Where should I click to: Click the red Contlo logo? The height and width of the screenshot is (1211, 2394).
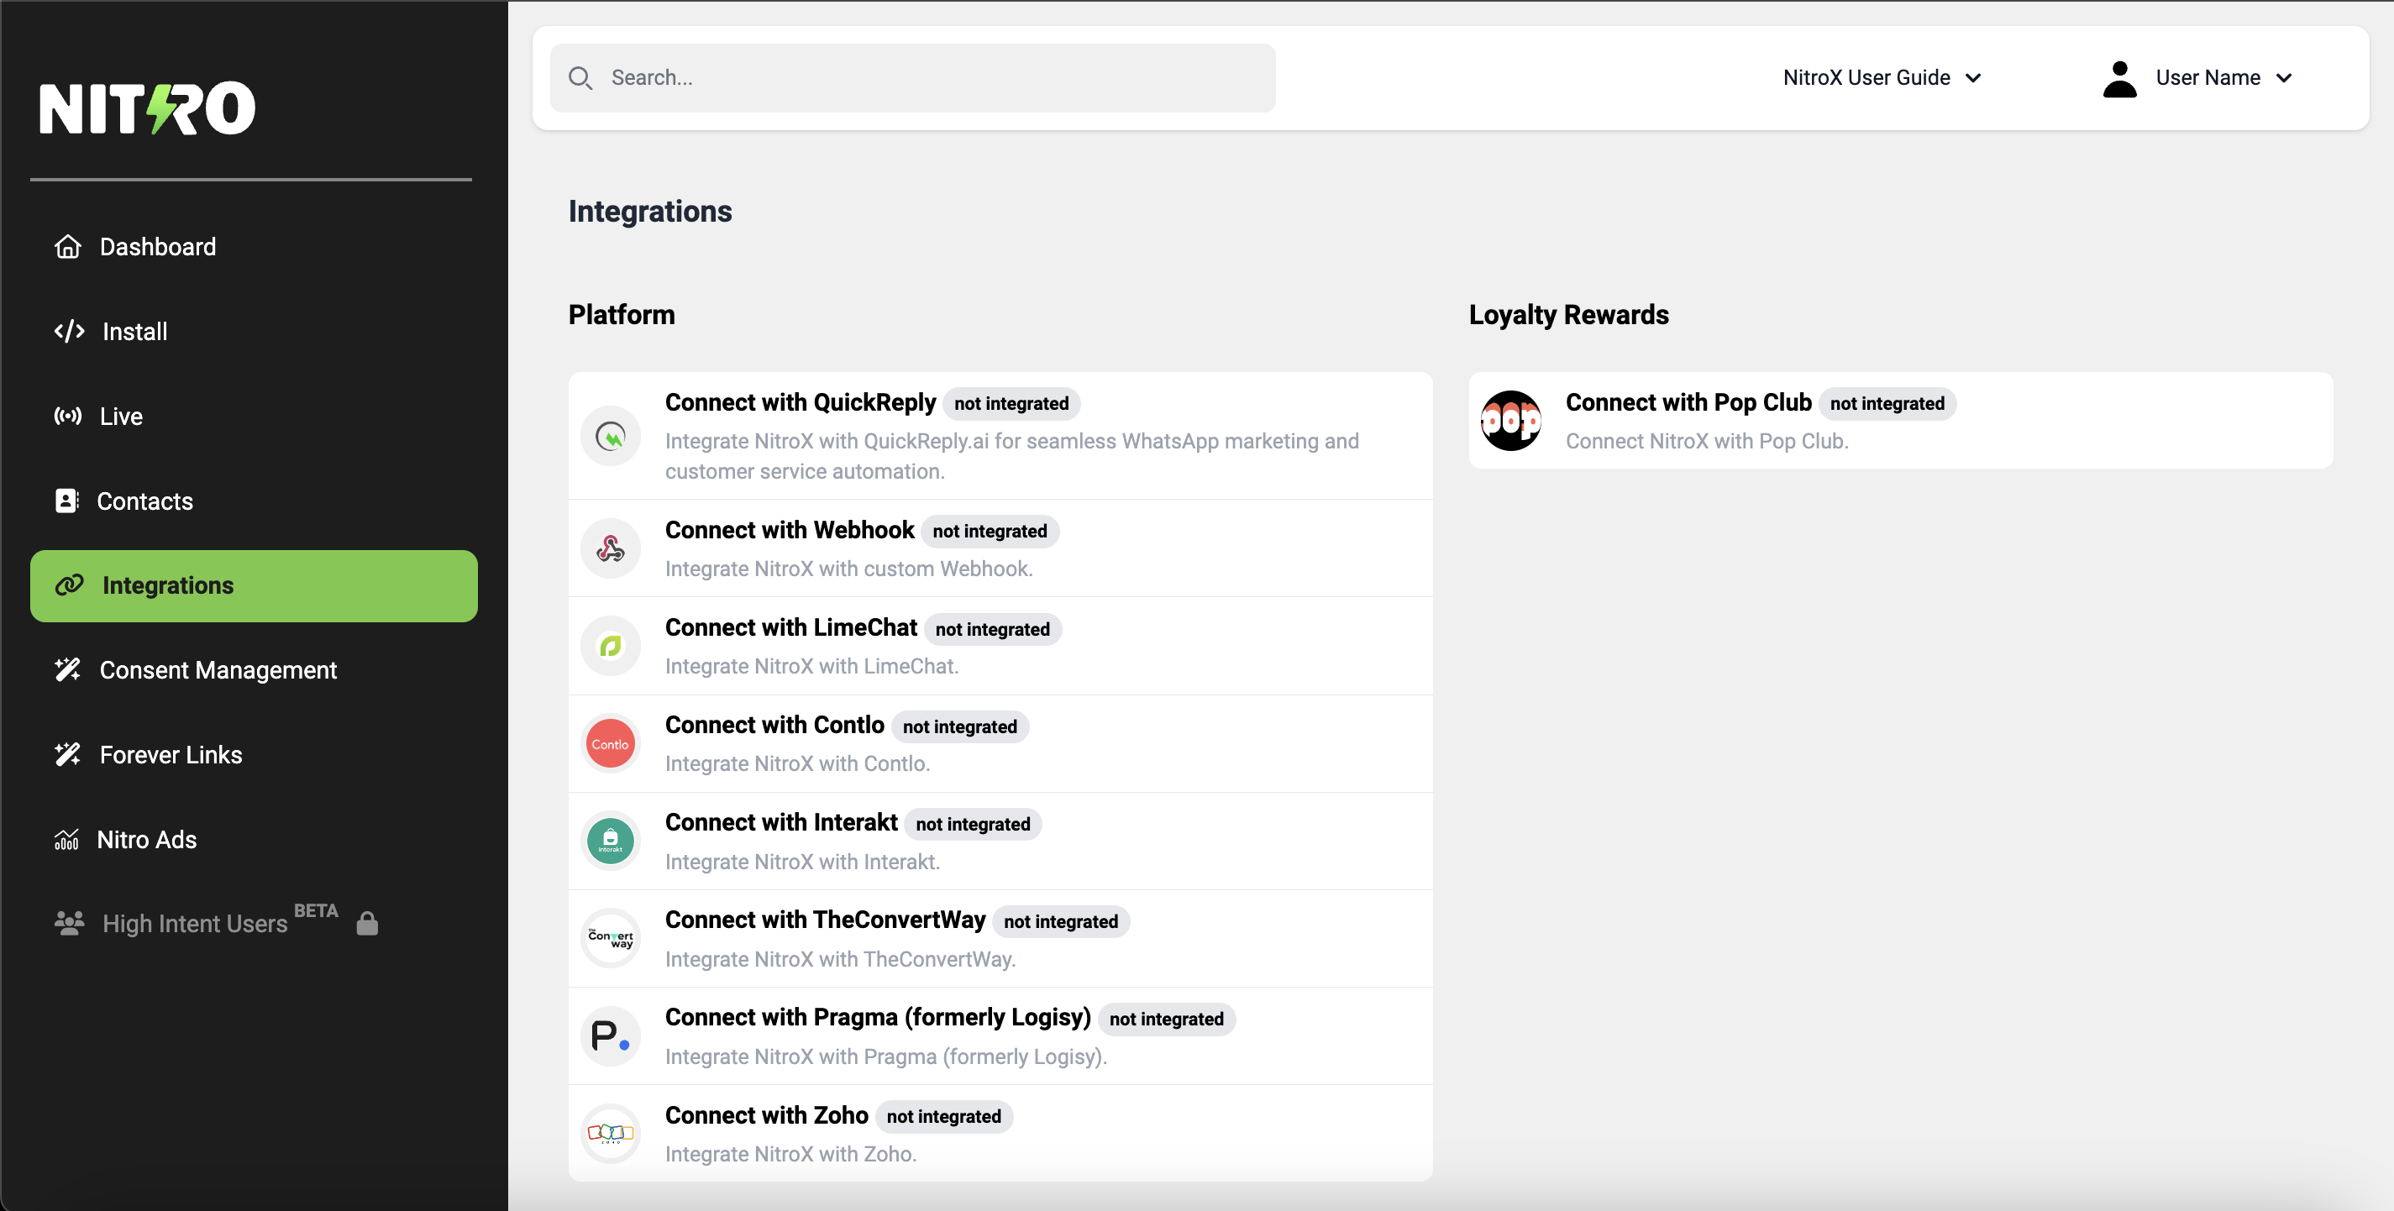[x=611, y=743]
